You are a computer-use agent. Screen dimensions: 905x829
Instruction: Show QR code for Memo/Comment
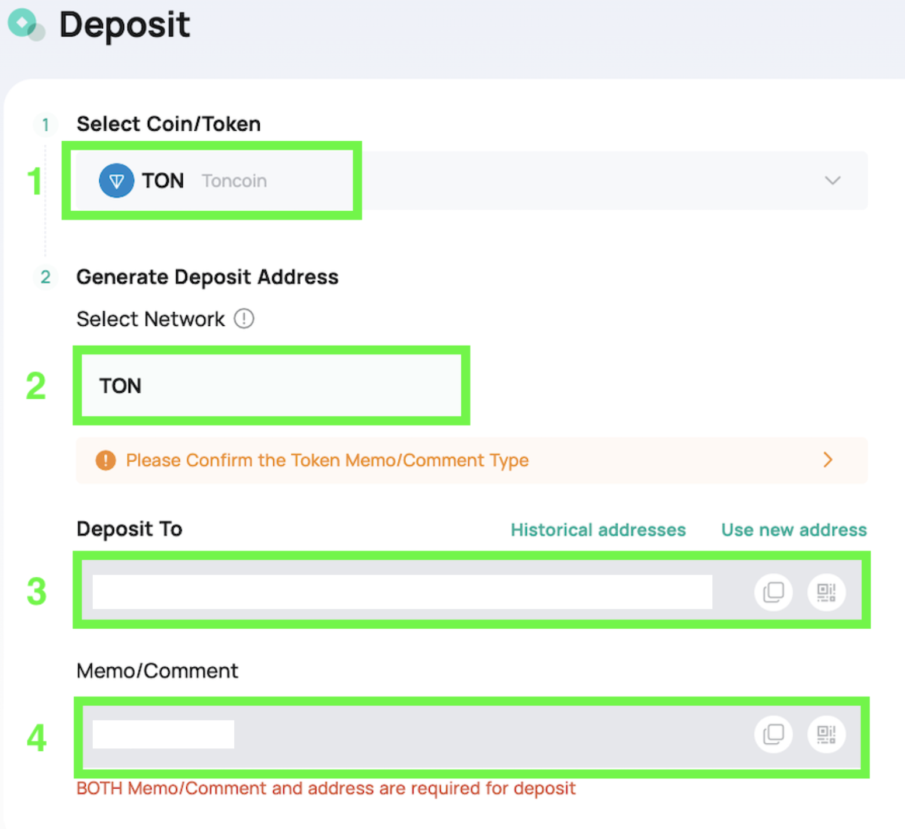point(826,734)
